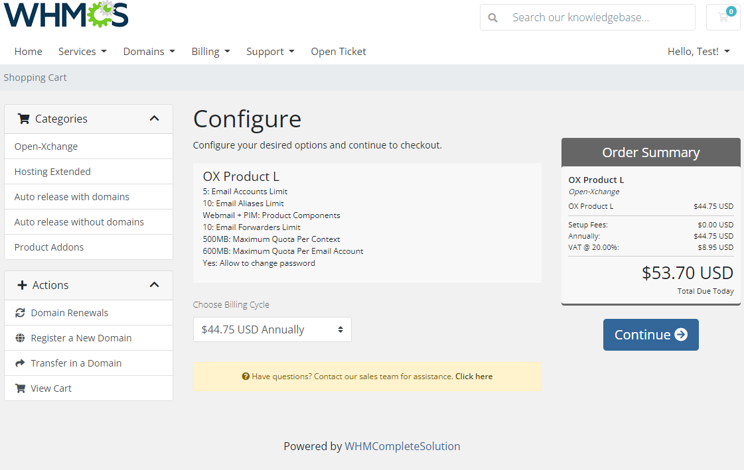Click the search magnifier icon
Screen dimensions: 744x470
coord(493,18)
